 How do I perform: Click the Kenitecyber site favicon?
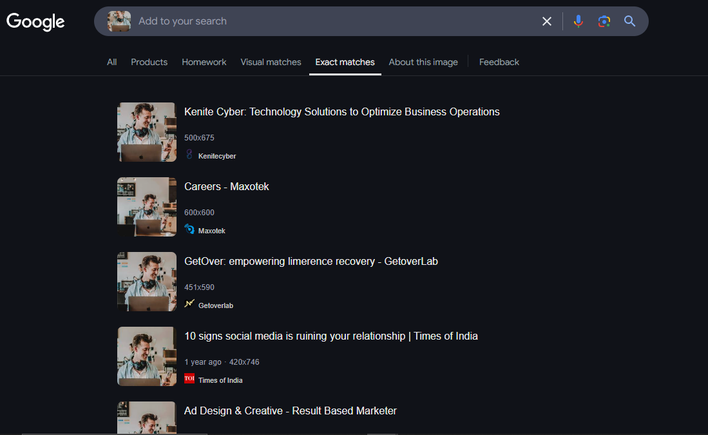click(x=189, y=155)
